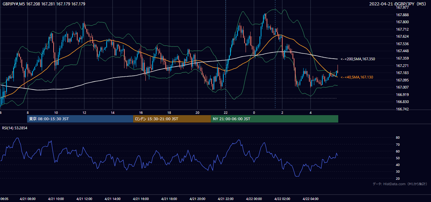Click hour label 14 under the price chart
The image size is (431, 202).
113,113
